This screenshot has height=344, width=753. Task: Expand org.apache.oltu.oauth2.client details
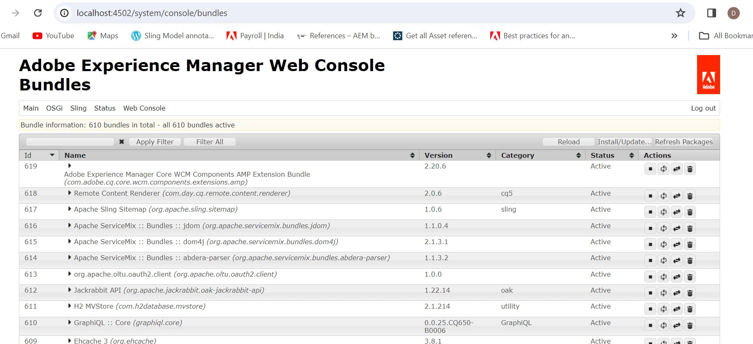coord(70,274)
